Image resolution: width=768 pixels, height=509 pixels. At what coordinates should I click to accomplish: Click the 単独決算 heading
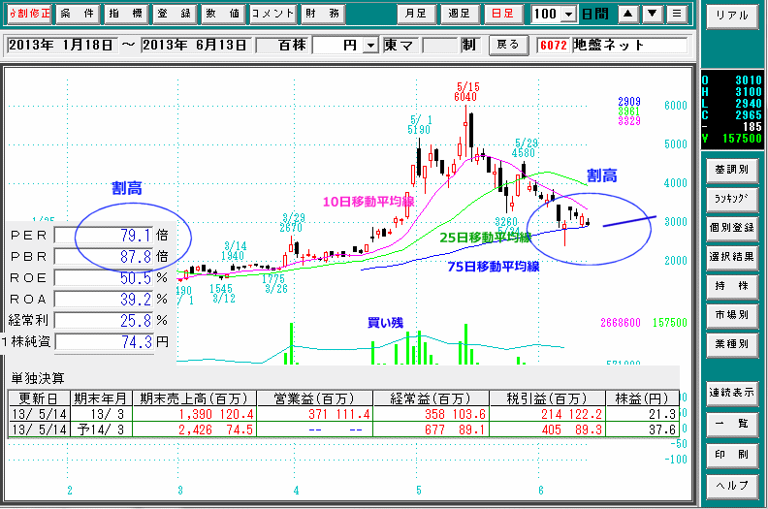point(37,378)
